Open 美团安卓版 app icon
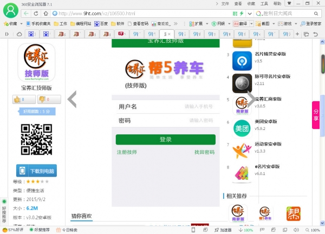This screenshot has height=234, width=325. point(242,128)
